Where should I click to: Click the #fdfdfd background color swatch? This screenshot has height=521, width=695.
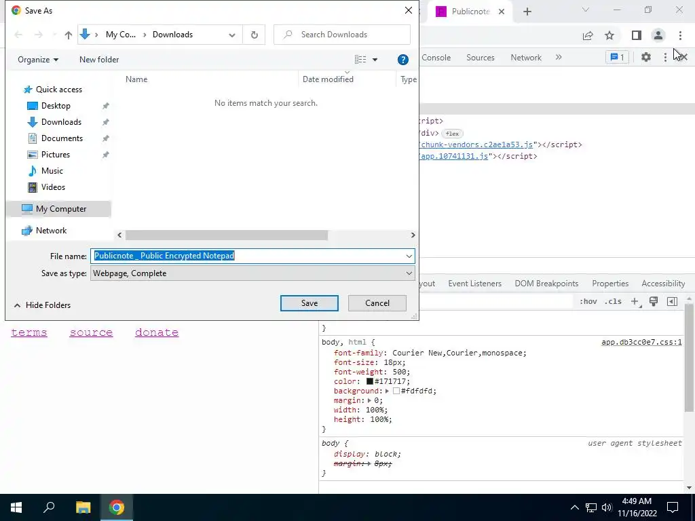[396, 391]
